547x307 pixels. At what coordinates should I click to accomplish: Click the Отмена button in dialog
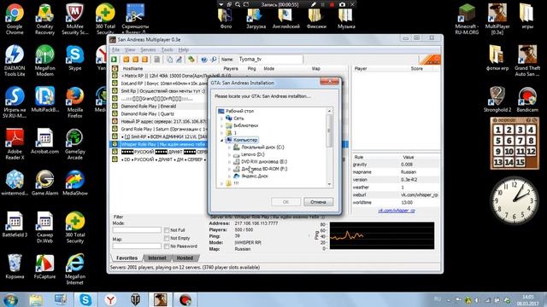pyautogui.click(x=318, y=202)
